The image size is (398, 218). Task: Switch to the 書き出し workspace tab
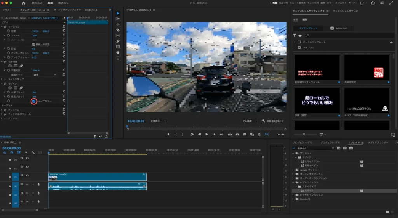click(63, 3)
